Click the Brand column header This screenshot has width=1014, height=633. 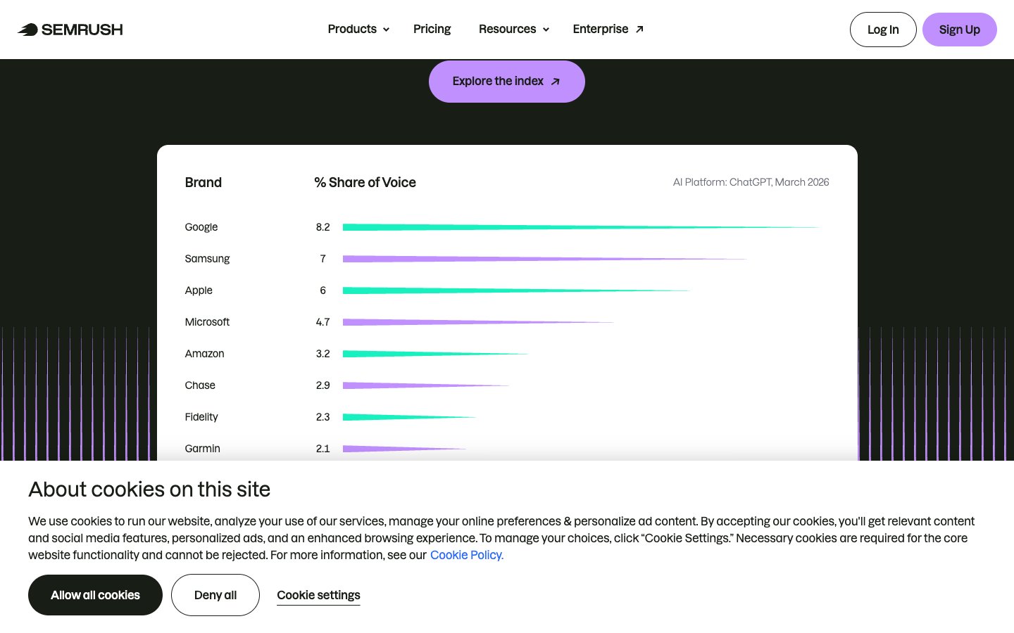(203, 182)
